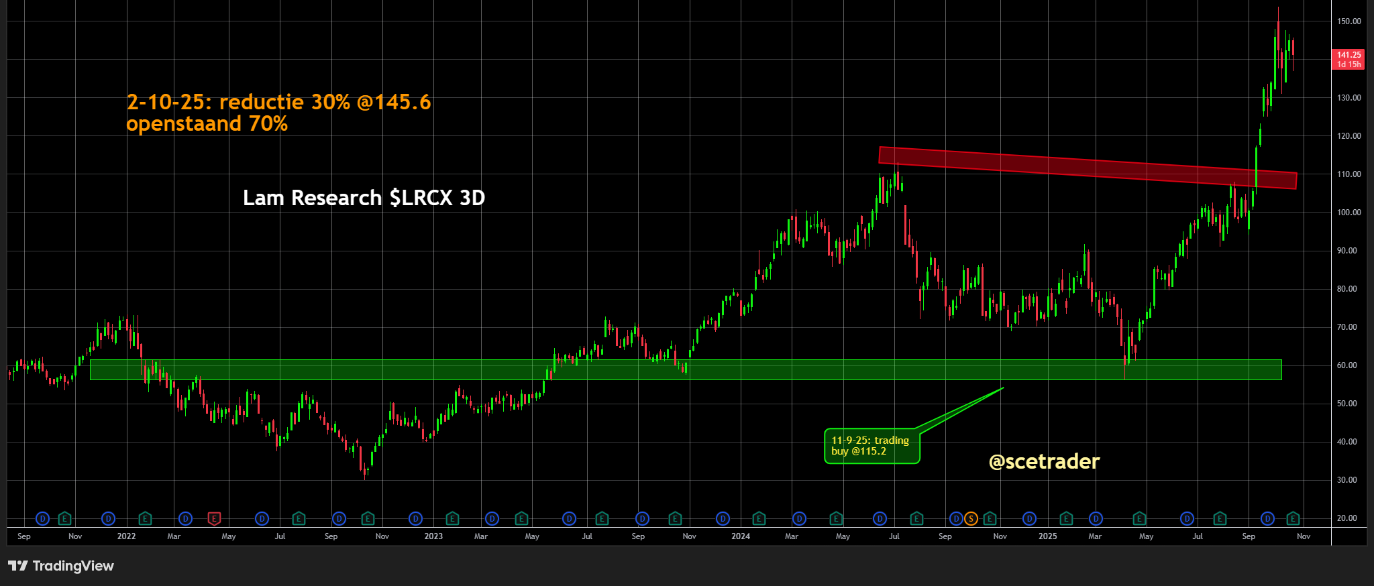The height and width of the screenshot is (586, 1374).
Task: Select the green support zone rectangle
Action: pyautogui.click(x=686, y=370)
